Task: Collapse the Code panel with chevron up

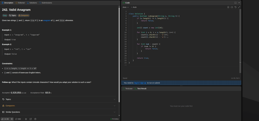Action: (239, 3)
